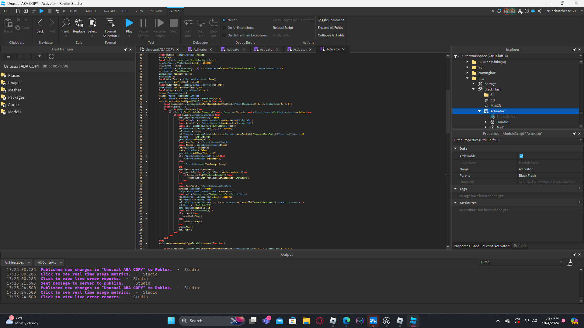Switch to the Unusual ABA COPY document tab
Viewport: 584px width, 328px height.
(x=160, y=50)
